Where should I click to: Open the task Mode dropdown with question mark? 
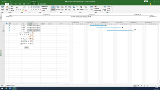click(x=69, y=8)
